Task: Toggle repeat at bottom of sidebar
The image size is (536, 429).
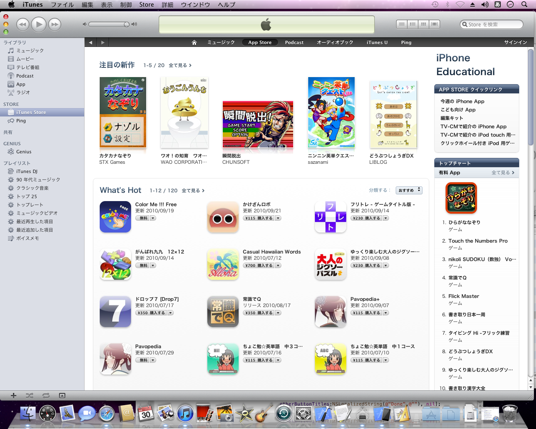Action: pyautogui.click(x=46, y=395)
